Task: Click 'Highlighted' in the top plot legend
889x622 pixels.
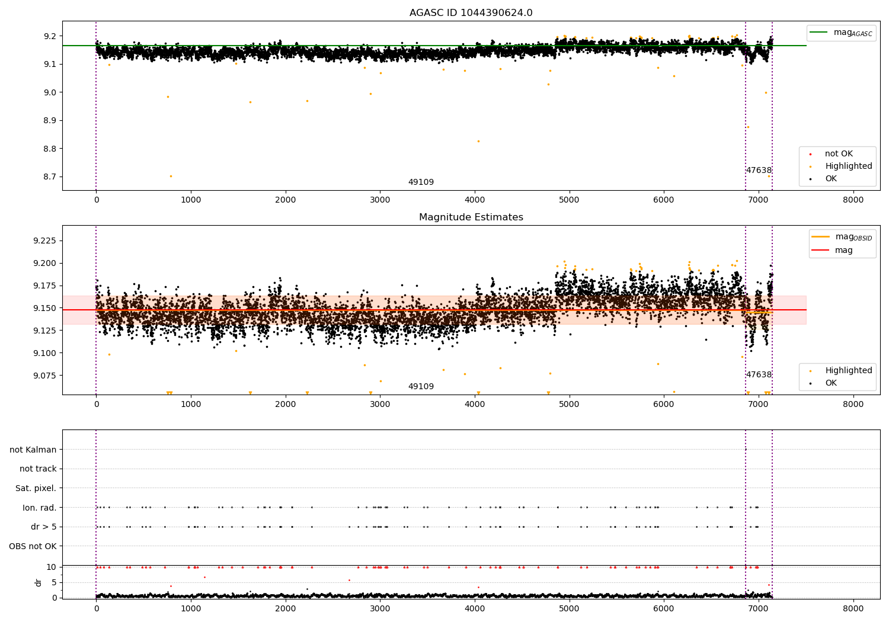Action: 848,166
